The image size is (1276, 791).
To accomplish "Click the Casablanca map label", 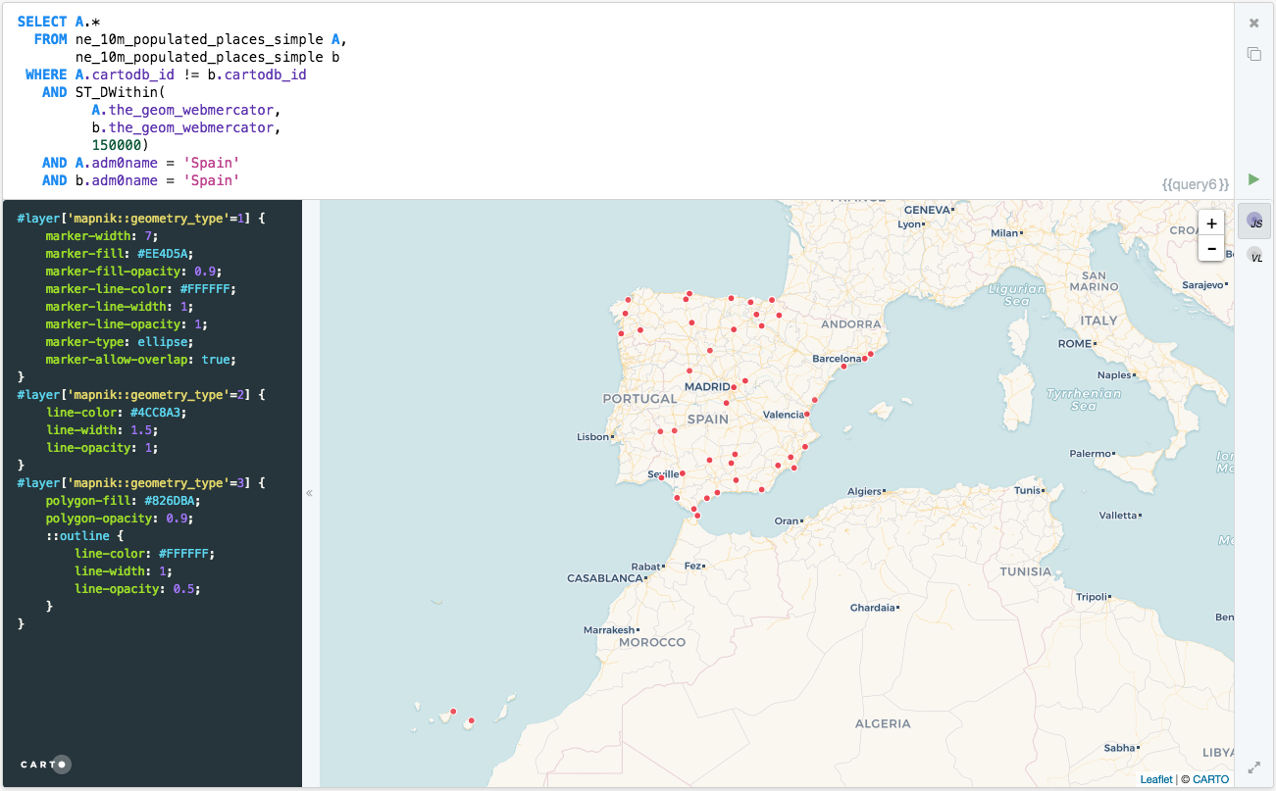I will 604,578.
